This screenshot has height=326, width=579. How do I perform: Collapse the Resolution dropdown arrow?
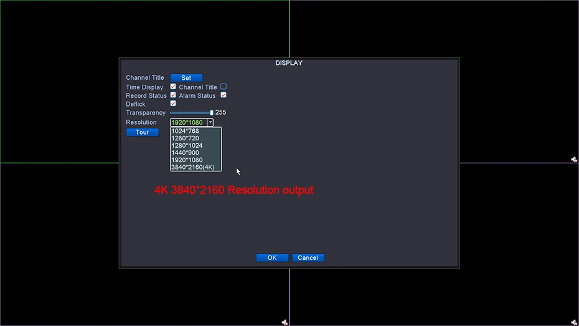point(210,122)
